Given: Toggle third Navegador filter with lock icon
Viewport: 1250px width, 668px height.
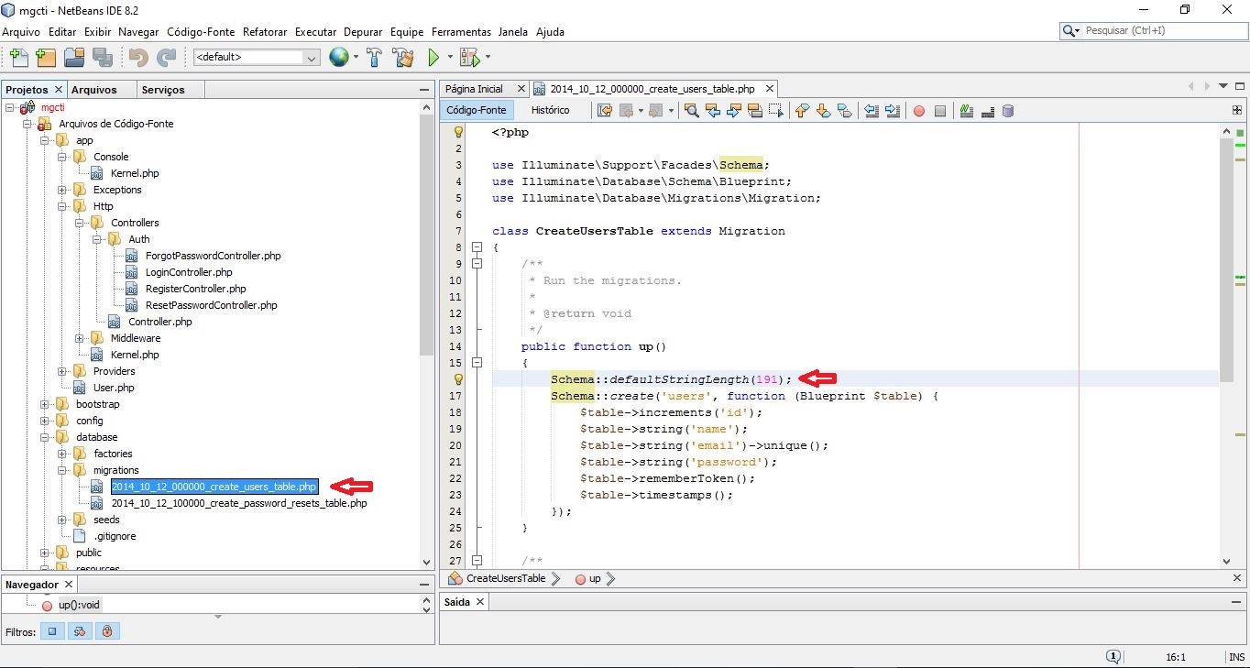Looking at the screenshot, I should [107, 631].
